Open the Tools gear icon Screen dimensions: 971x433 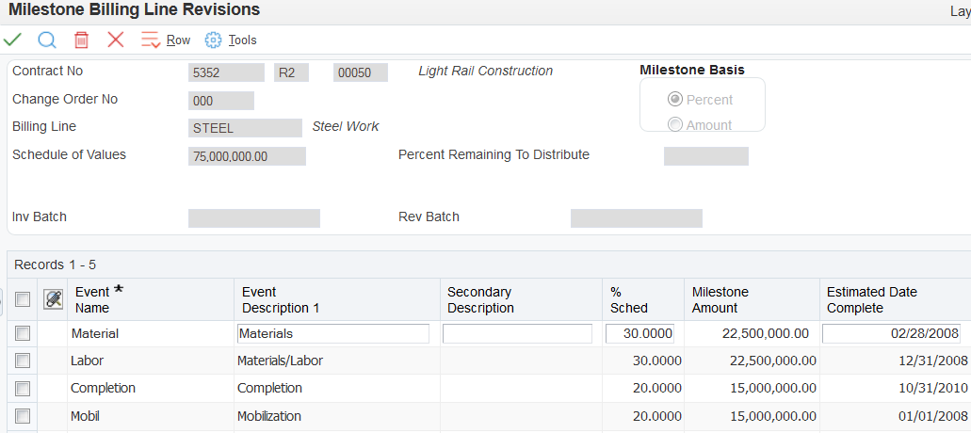(213, 40)
